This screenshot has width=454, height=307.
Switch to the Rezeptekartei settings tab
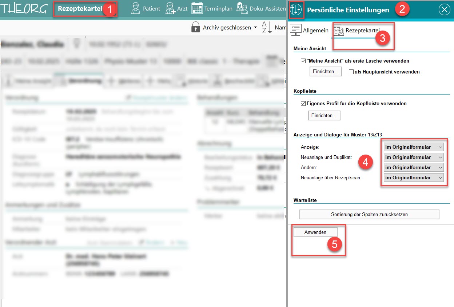(x=357, y=31)
